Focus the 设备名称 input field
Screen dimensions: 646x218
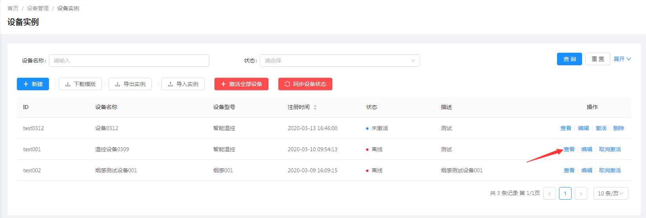point(129,61)
